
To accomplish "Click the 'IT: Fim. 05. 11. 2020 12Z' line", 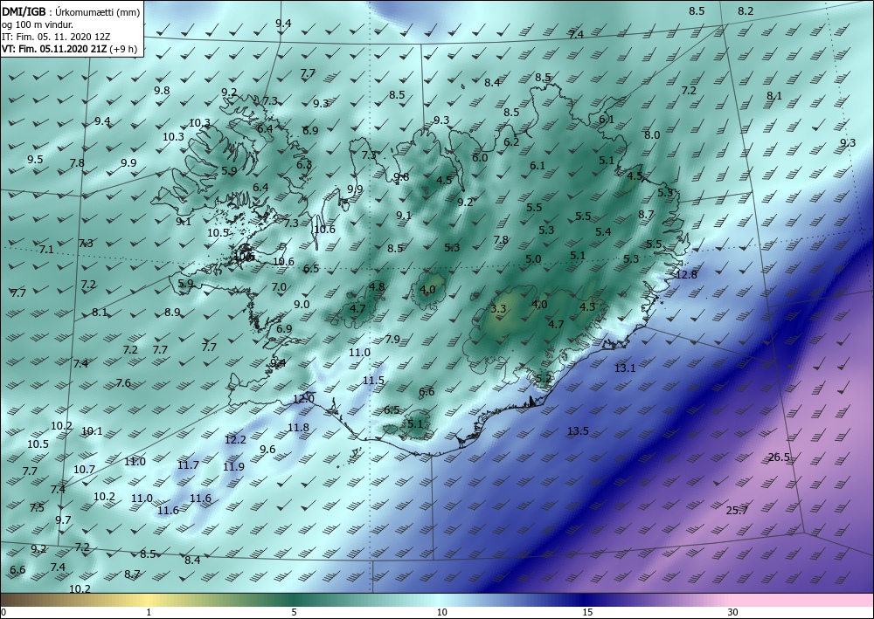I will pos(56,37).
